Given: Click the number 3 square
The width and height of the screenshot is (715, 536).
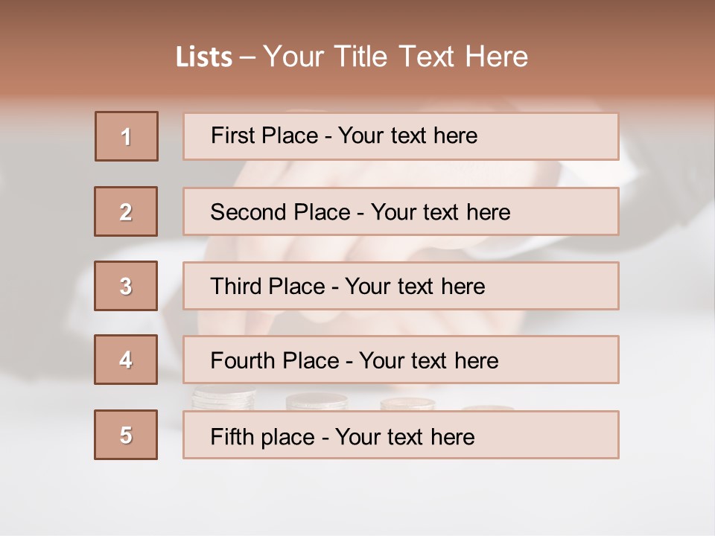Looking at the screenshot, I should (126, 286).
